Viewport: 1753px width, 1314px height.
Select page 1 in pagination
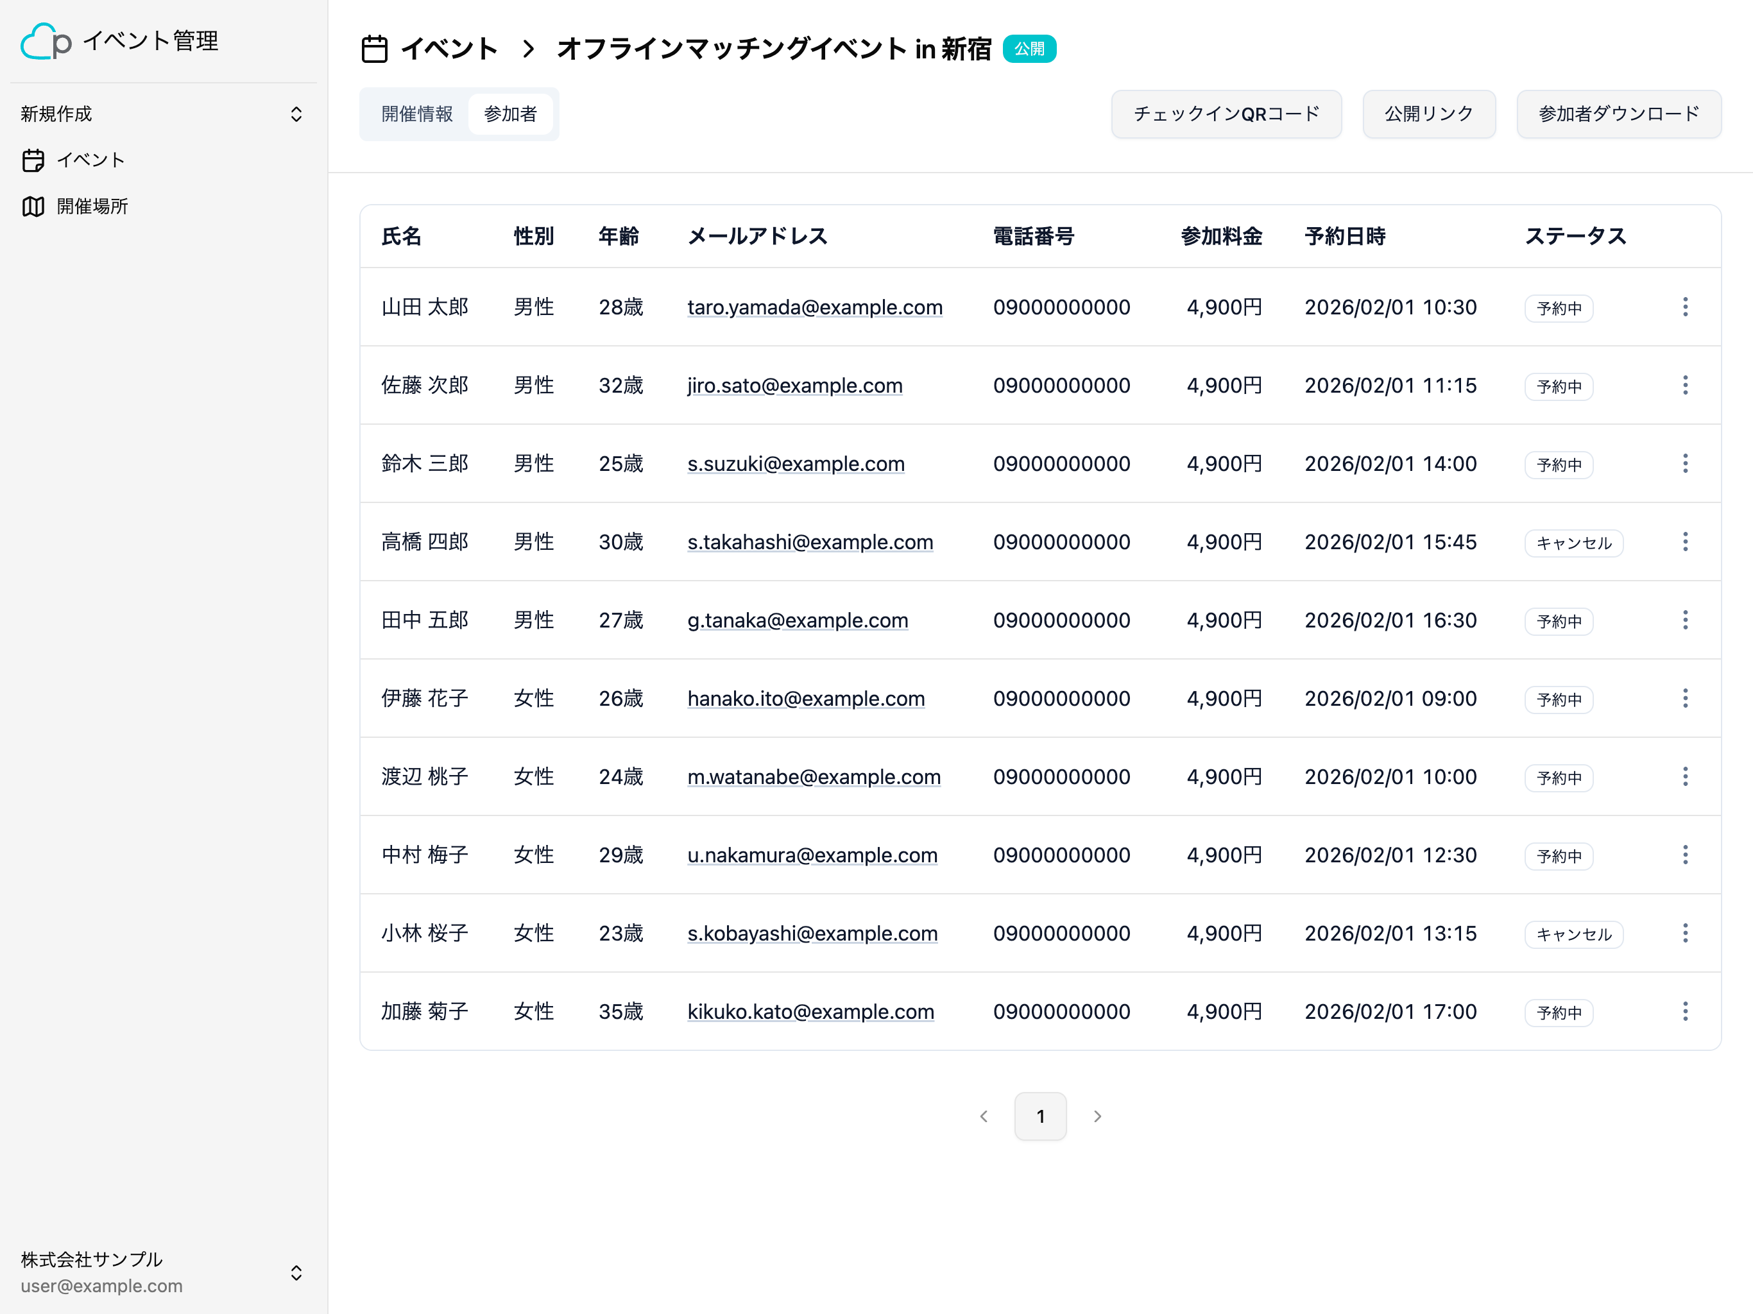coord(1039,1116)
